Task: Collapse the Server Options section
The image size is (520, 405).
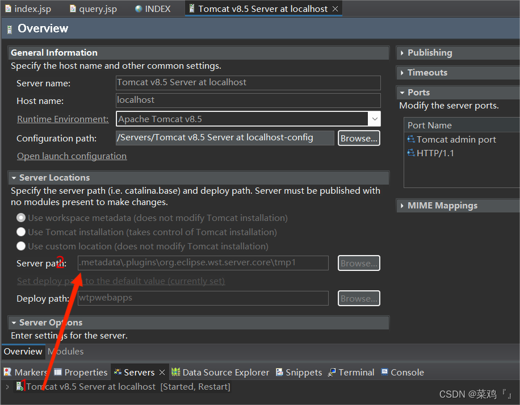Action: tap(14, 323)
